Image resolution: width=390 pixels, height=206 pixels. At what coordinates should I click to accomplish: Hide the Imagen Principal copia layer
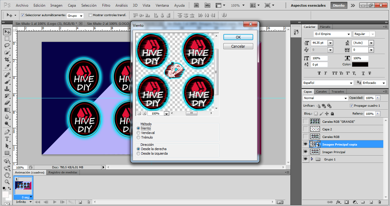click(305, 144)
